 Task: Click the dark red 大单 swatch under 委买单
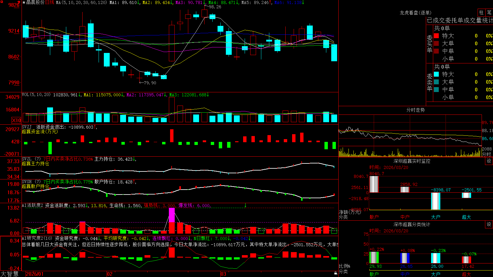tap(436, 43)
